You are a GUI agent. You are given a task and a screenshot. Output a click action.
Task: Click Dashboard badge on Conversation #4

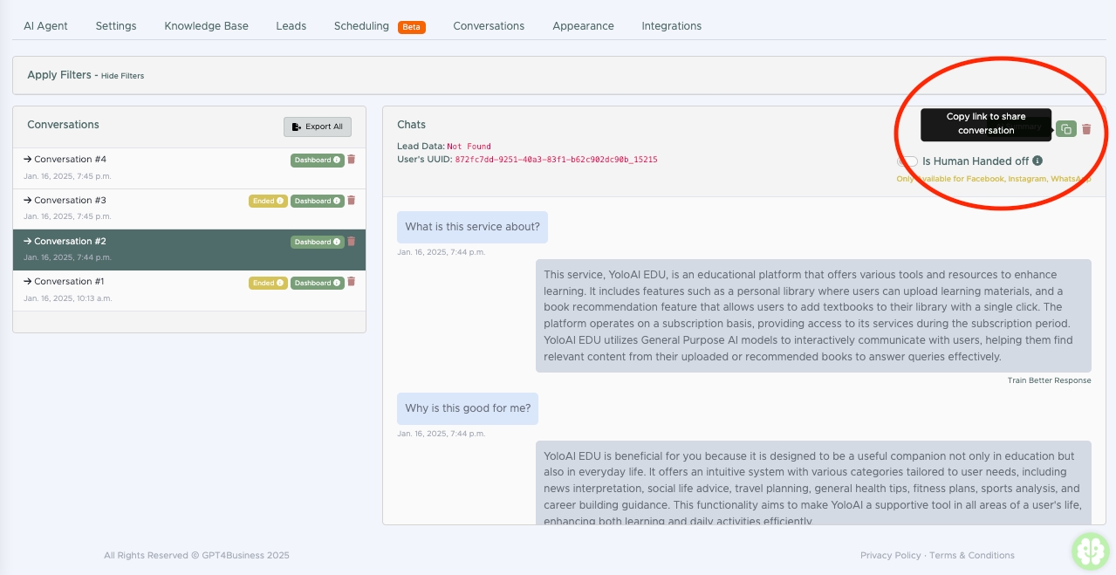pyautogui.click(x=317, y=160)
